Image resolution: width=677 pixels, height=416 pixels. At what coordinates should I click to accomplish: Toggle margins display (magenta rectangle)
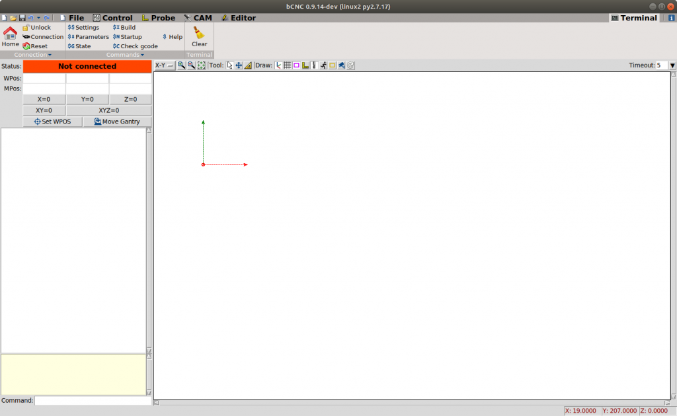296,65
